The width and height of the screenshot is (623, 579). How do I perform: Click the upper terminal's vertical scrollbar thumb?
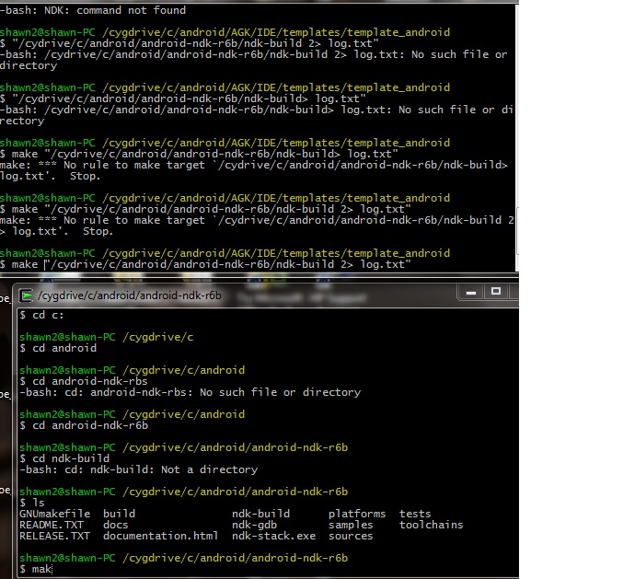(517, 230)
